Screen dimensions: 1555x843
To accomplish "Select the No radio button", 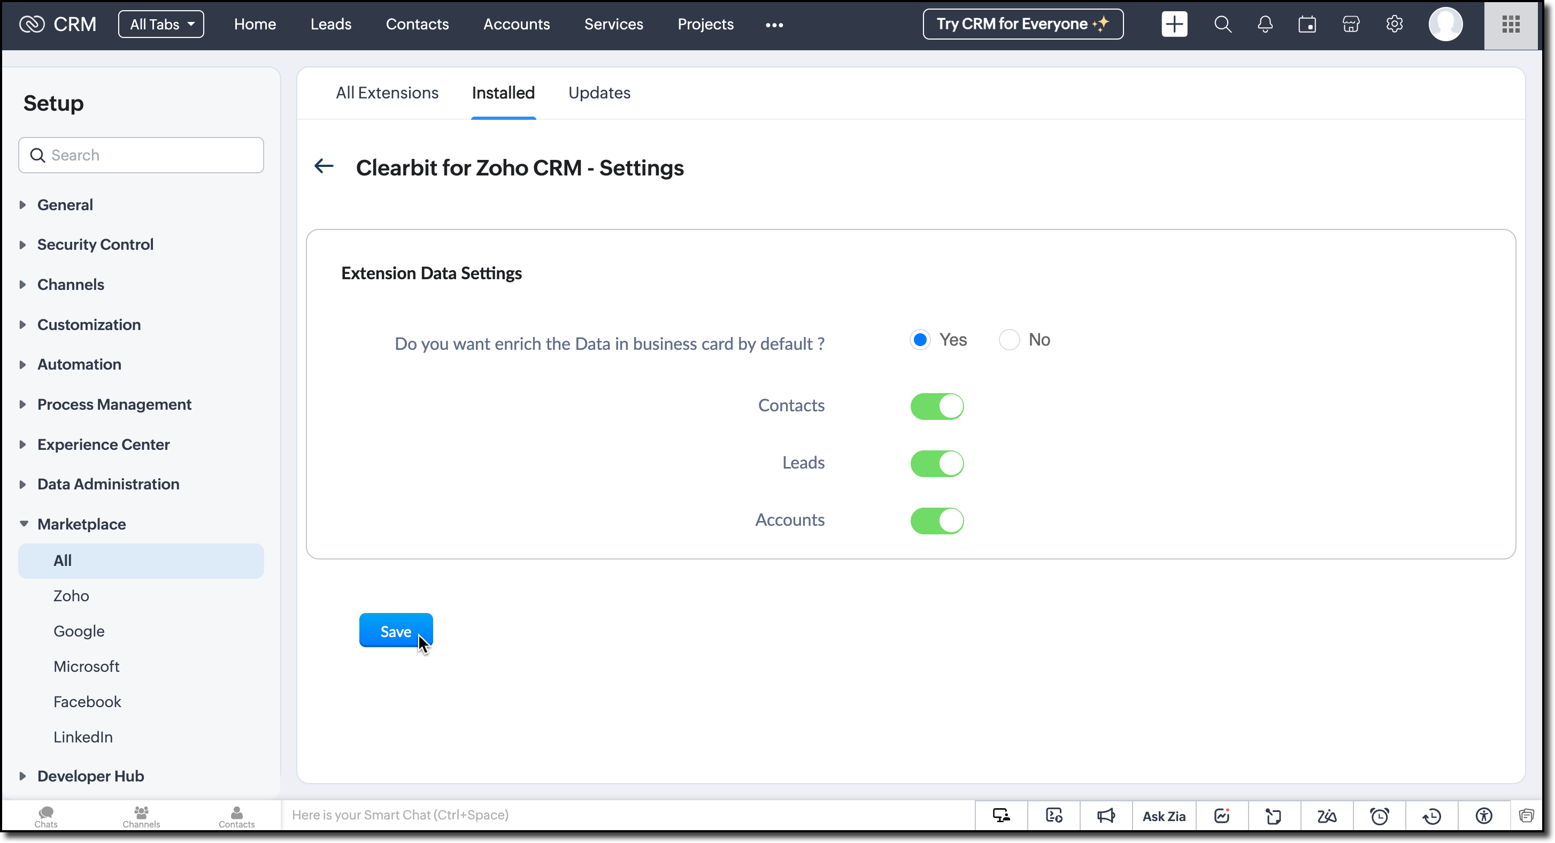I will tap(1009, 340).
